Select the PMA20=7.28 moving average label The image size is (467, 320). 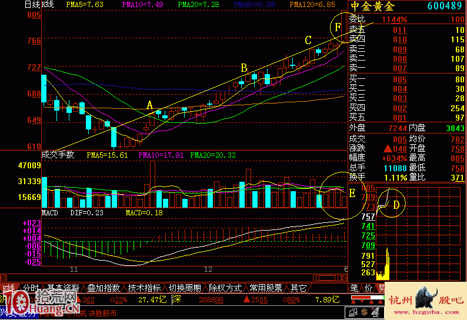click(x=198, y=5)
